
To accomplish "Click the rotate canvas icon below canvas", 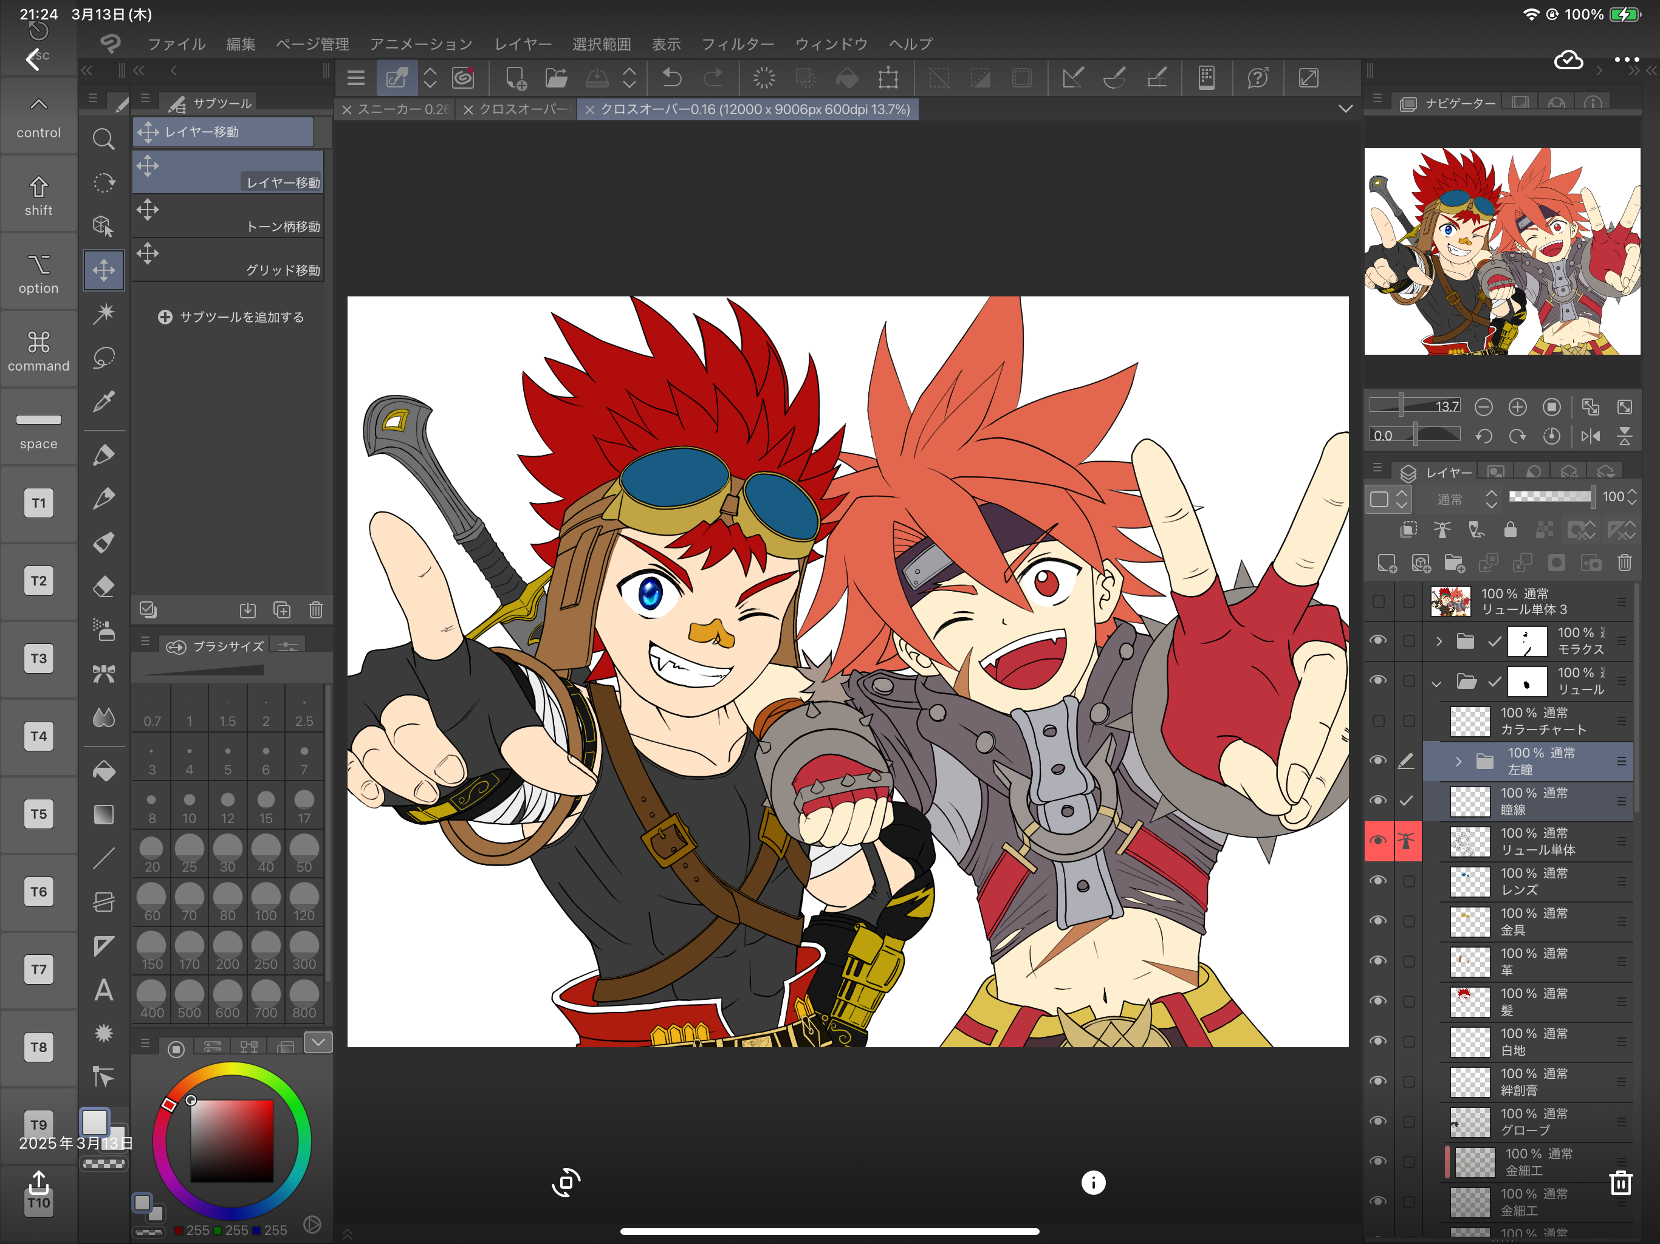I will (566, 1183).
